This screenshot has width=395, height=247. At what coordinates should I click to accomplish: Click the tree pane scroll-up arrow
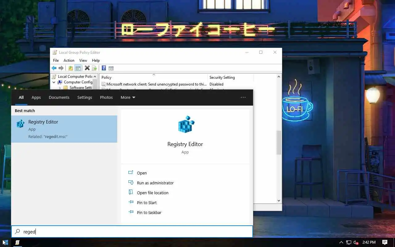tap(95, 77)
